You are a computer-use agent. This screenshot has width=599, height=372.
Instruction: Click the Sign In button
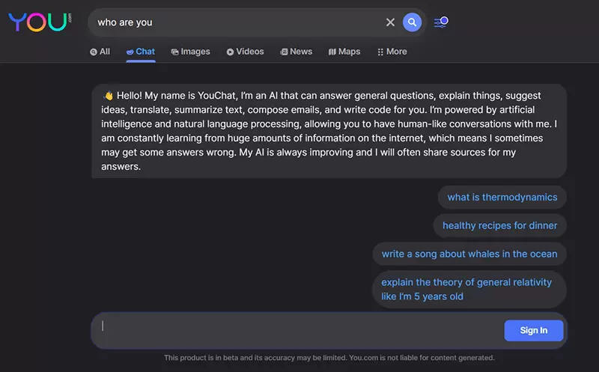(533, 331)
